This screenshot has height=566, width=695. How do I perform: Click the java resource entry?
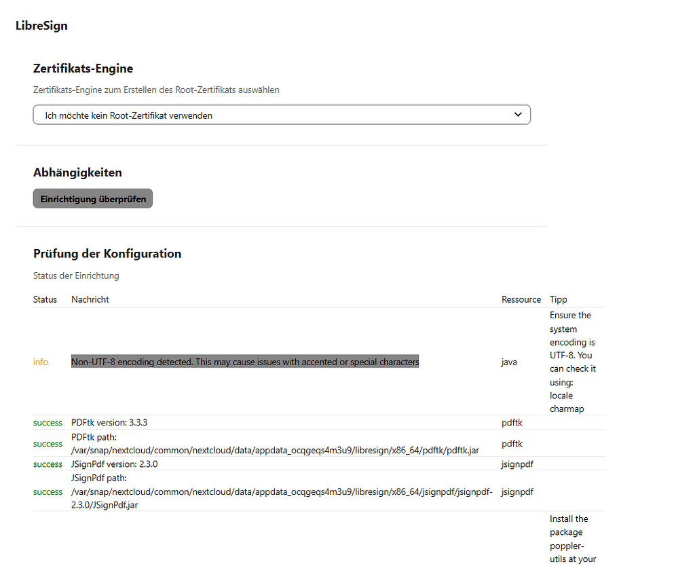509,362
